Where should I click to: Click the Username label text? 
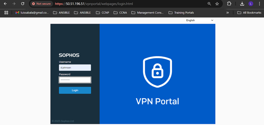tap(65, 62)
